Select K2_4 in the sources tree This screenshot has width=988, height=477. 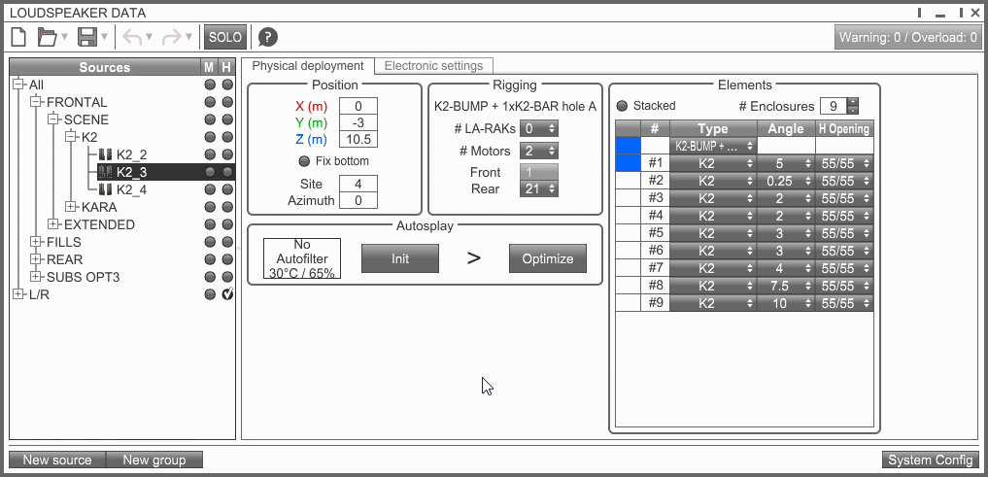(x=131, y=189)
